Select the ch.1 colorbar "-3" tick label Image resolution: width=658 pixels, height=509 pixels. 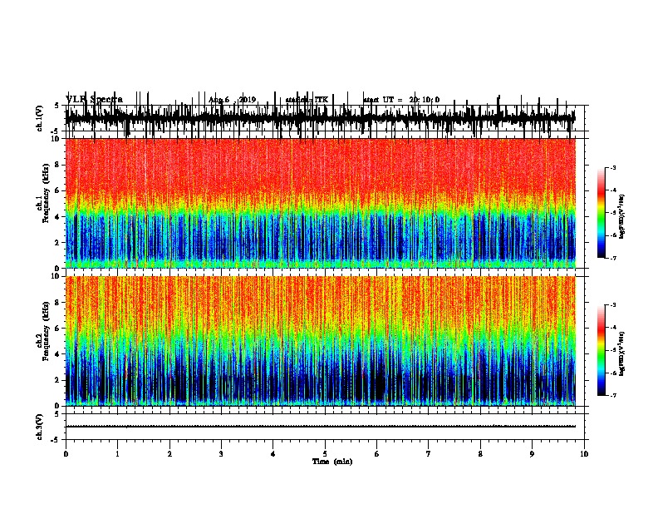612,168
